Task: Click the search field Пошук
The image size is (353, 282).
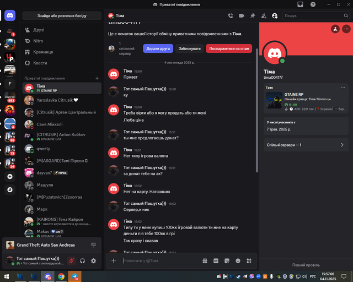Action: tap(316, 16)
